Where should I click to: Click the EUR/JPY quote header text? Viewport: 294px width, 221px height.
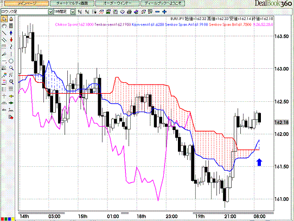click(222, 19)
